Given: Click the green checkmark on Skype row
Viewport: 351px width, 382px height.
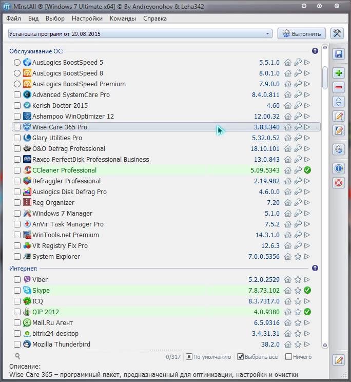Looking at the screenshot, I should tap(307, 290).
